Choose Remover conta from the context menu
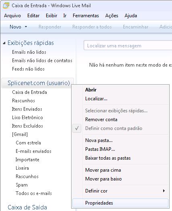 click(101, 120)
